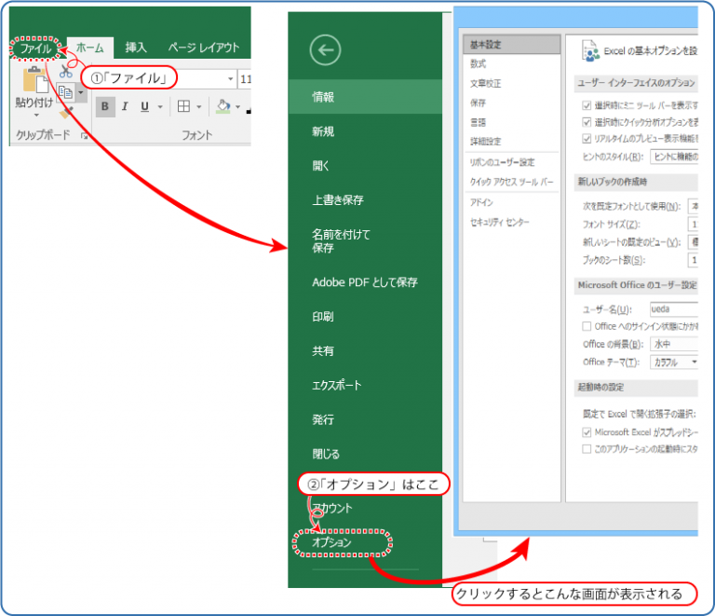The image size is (715, 616).
Task: Click the back arrow in Backstage view
Action: (325, 49)
